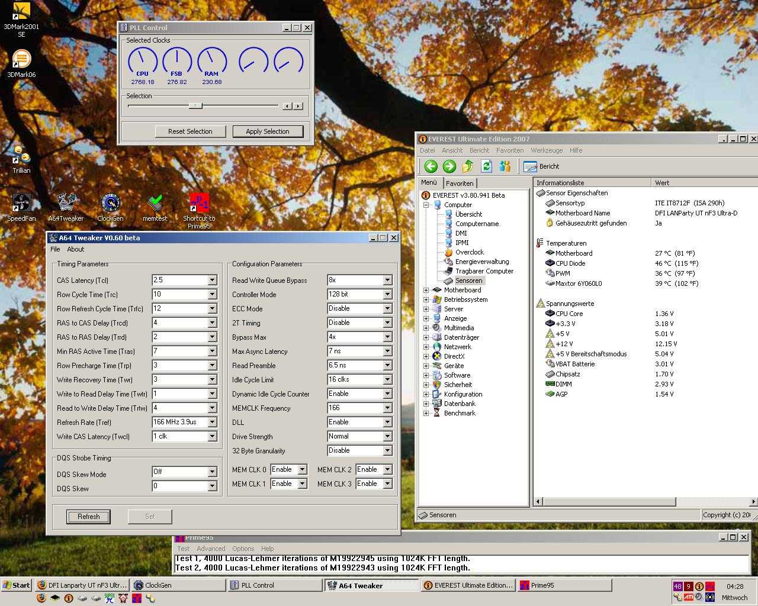Click the Start button on the taskbar
This screenshot has width=758, height=606.
[x=16, y=585]
